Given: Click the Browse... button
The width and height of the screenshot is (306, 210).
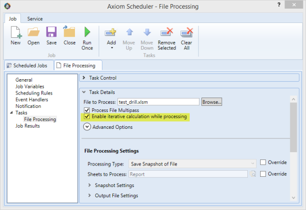Looking at the screenshot, I should (212, 102).
